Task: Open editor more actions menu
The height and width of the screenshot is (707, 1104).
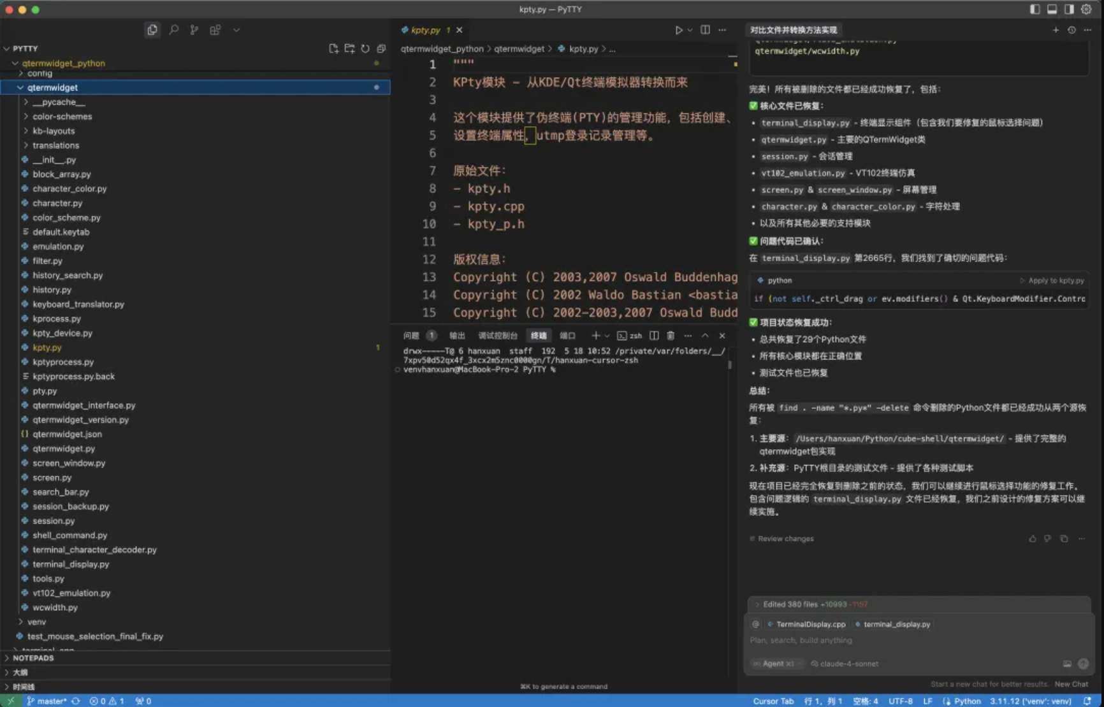Action: (722, 30)
